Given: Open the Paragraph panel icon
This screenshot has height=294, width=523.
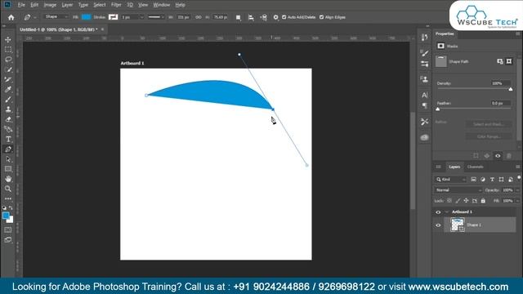Looking at the screenshot, I should point(425,105).
